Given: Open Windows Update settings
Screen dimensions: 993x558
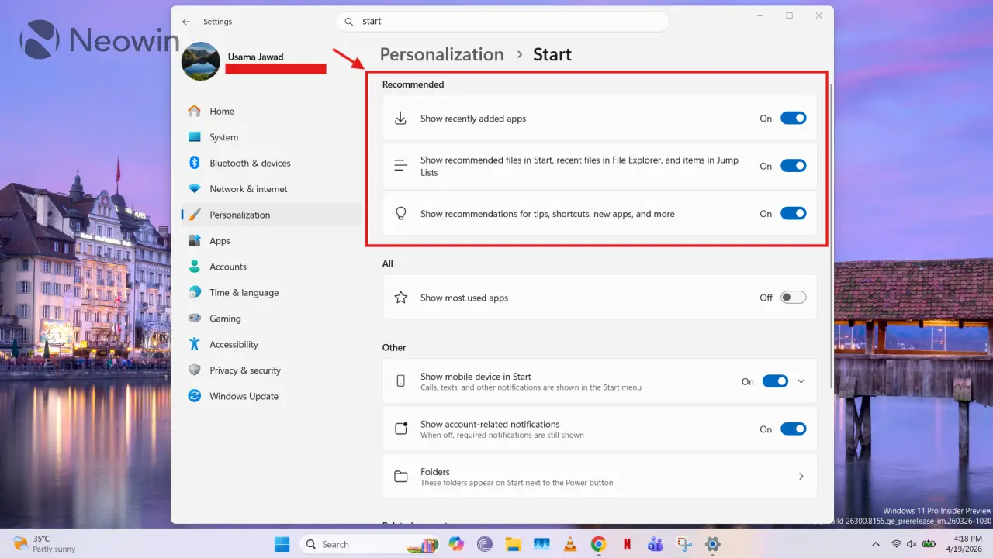Looking at the screenshot, I should 244,396.
